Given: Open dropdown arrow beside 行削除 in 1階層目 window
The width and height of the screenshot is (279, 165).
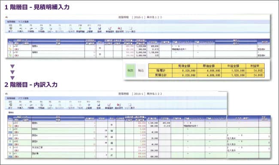Looking at the screenshot, I should coord(36,29).
